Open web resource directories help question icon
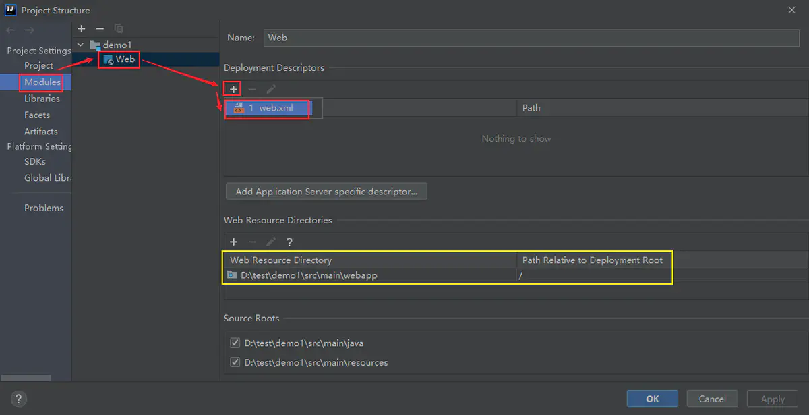The height and width of the screenshot is (415, 809). [289, 242]
